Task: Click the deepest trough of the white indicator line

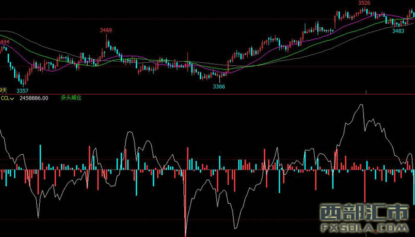Action: pyautogui.click(x=186, y=234)
